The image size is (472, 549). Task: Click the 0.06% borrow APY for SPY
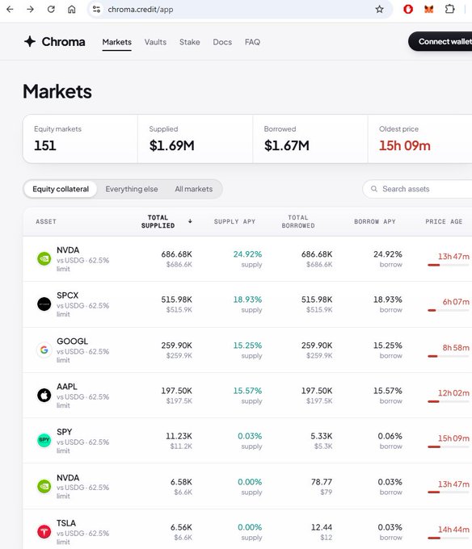click(390, 436)
